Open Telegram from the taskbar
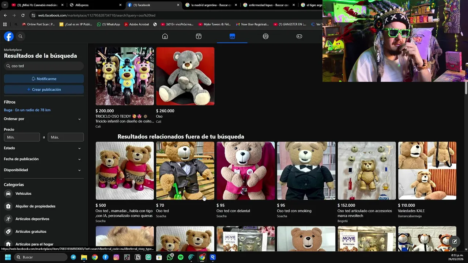The width and height of the screenshot is (468, 263). pos(73,257)
